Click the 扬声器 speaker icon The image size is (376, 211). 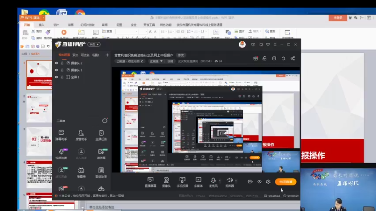[229, 180]
